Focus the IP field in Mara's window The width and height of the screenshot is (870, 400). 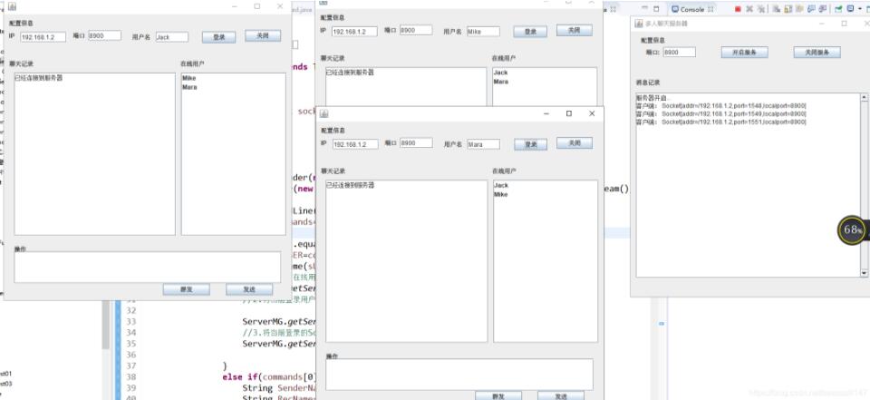(x=355, y=144)
